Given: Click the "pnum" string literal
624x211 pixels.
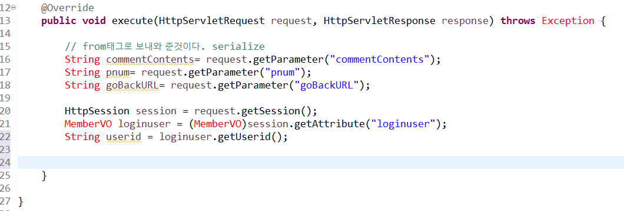Looking at the screenshot, I should (282, 72).
